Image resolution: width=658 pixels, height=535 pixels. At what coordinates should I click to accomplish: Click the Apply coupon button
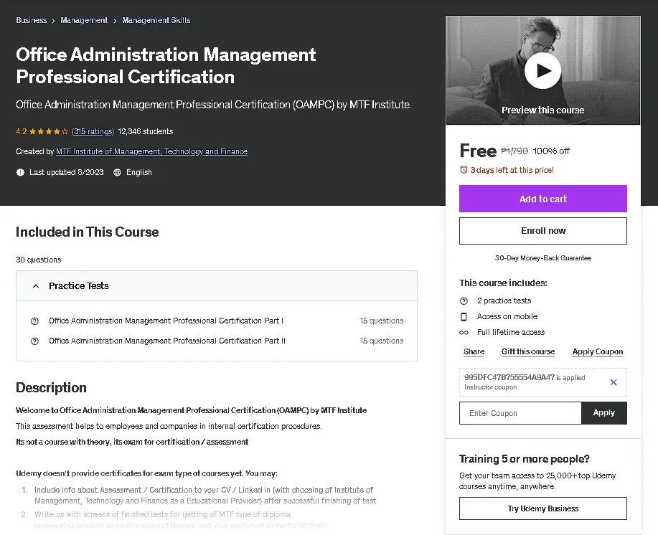(604, 413)
